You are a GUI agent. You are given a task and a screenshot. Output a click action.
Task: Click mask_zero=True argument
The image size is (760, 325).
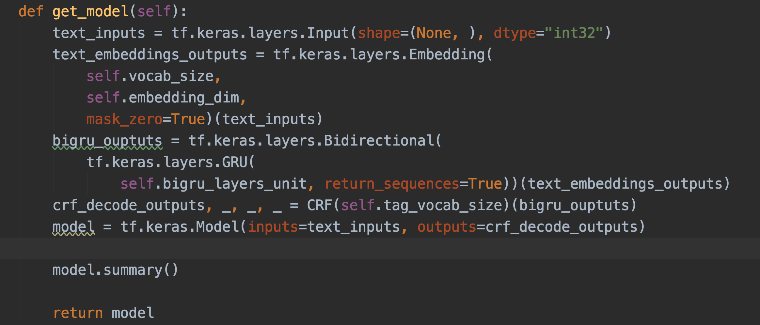146,119
